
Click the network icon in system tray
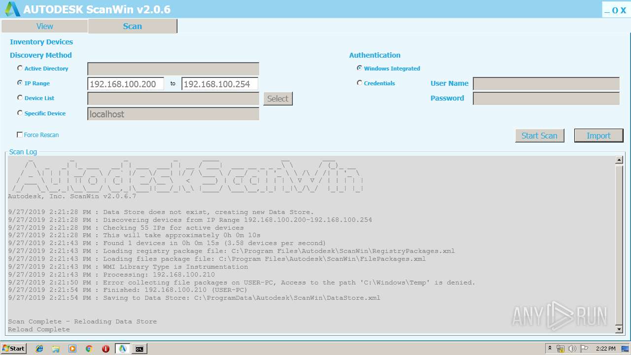click(x=561, y=349)
